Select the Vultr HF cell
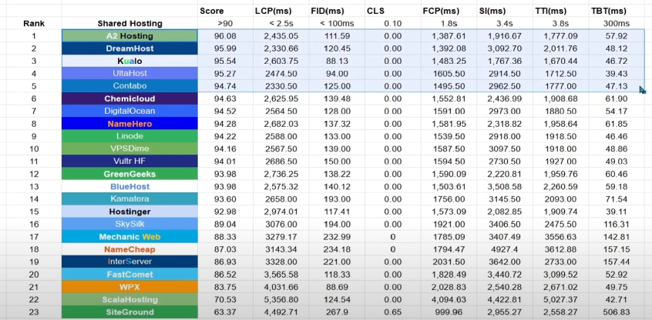Viewport: 652px width, 320px height. coord(129,162)
